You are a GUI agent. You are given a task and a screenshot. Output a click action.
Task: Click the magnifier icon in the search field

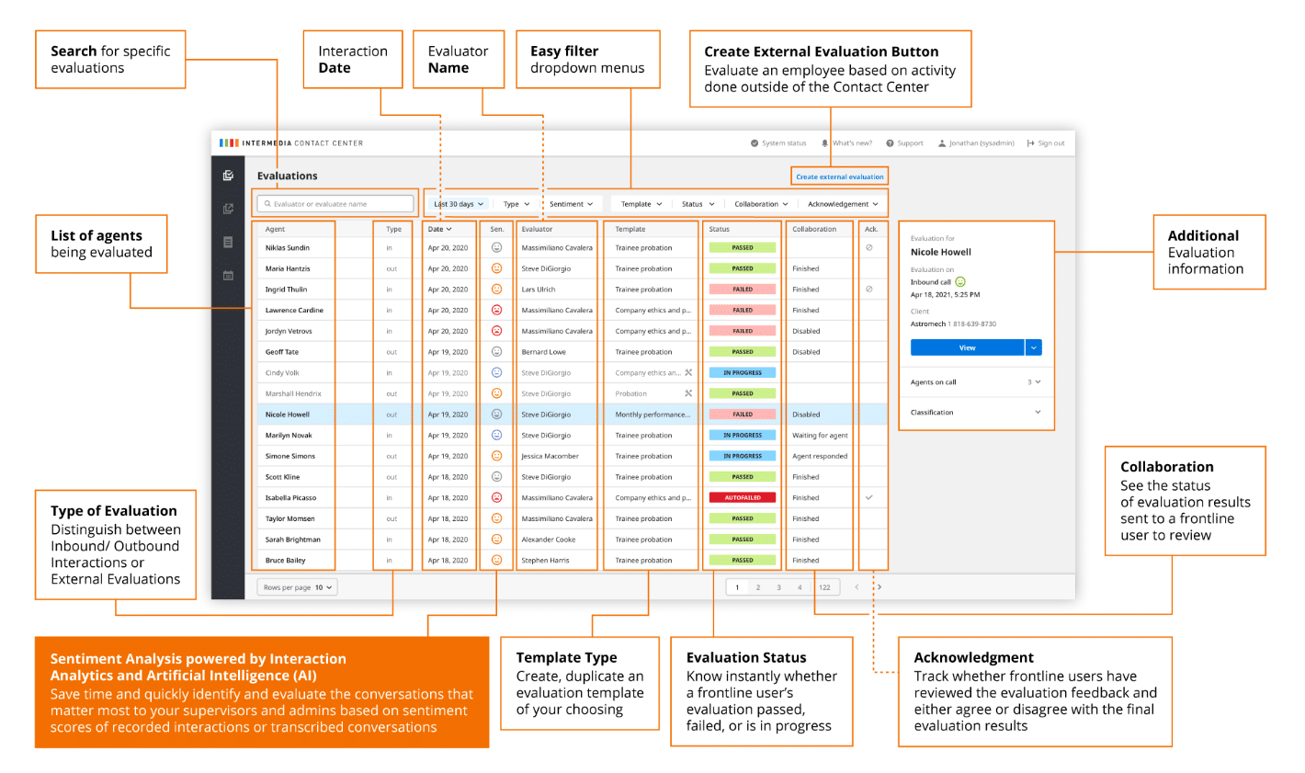point(267,204)
